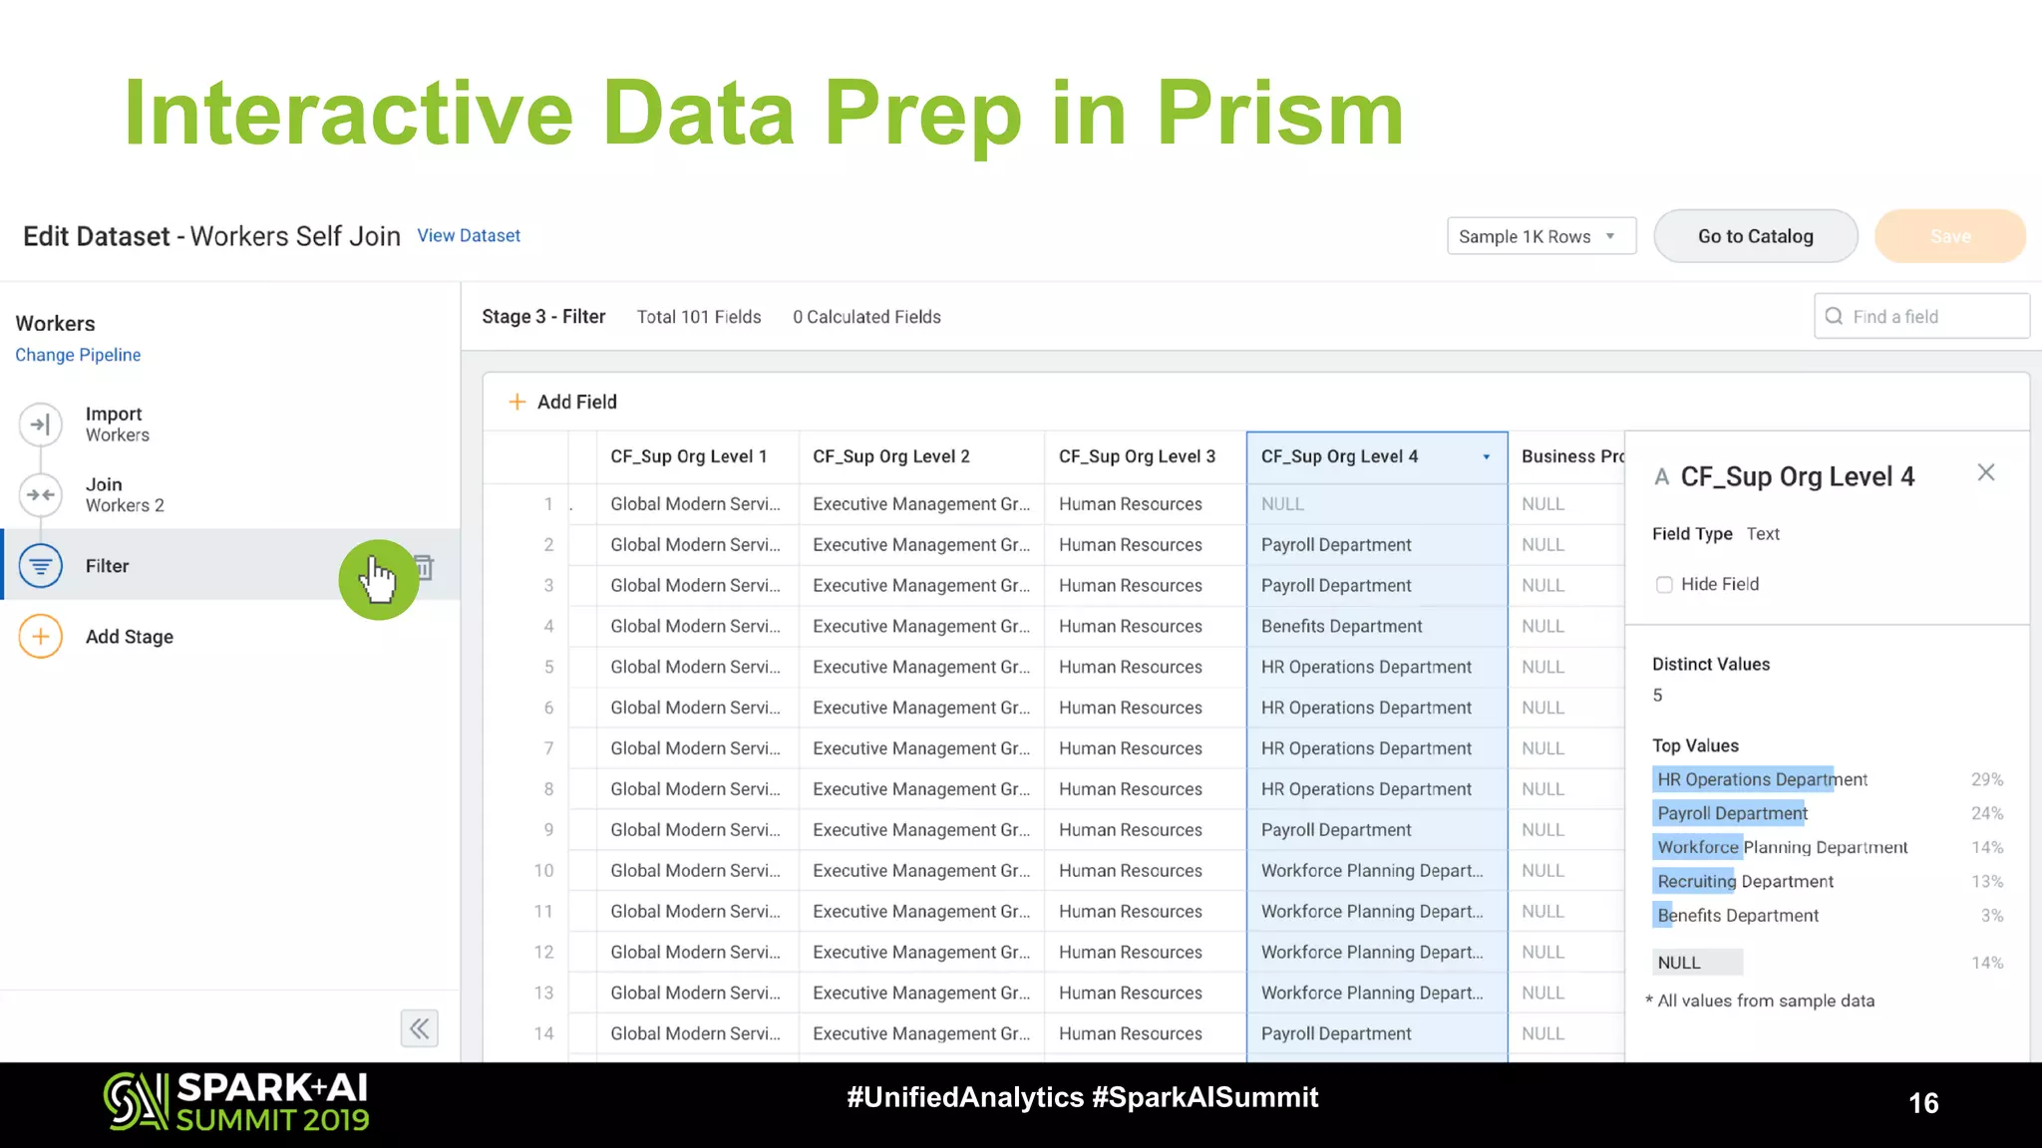Click the Add Stage plus icon
The image size is (2042, 1148).
point(41,637)
